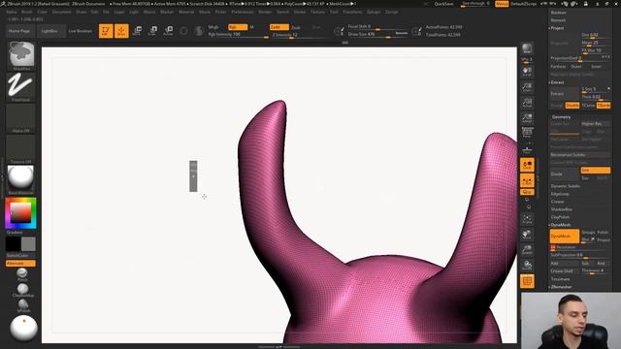621x349 pixels.
Task: Expand the ZRemesher section
Action: (x=561, y=287)
